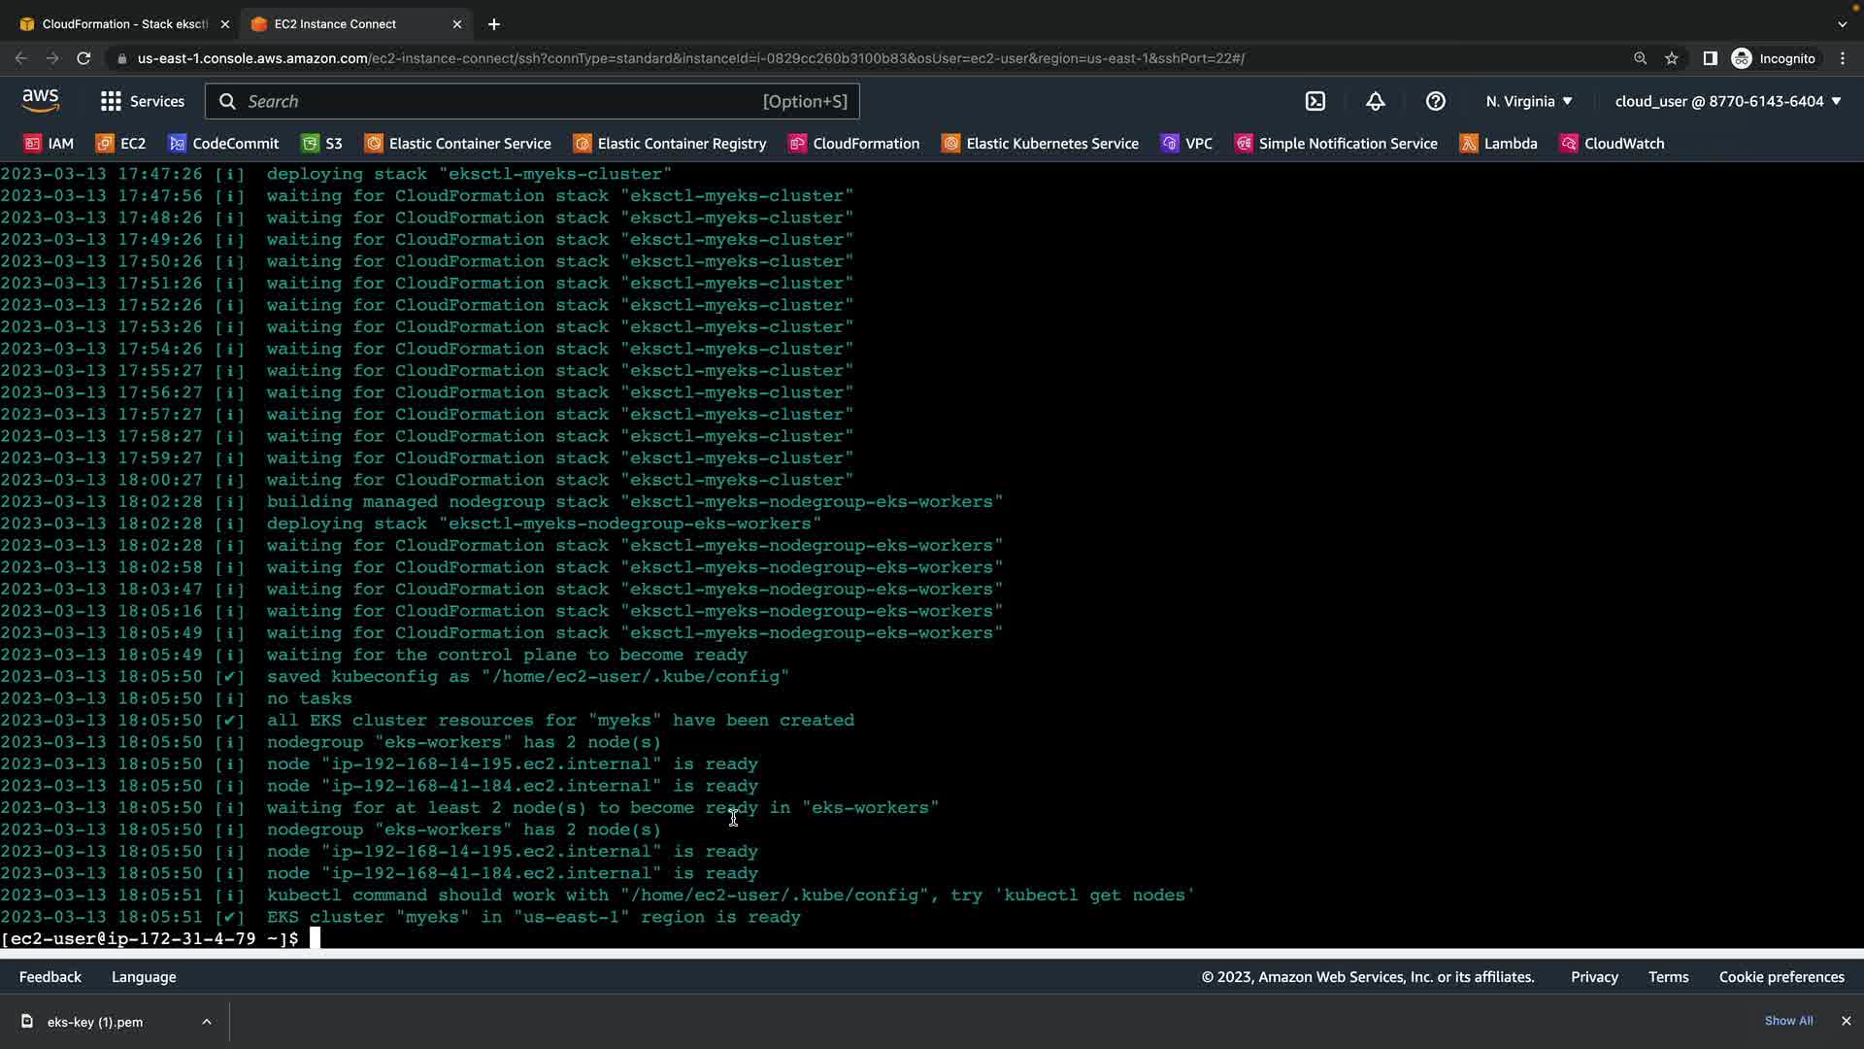Bookmark this page with the star icon
Viewport: 1864px width, 1049px height.
point(1672,58)
